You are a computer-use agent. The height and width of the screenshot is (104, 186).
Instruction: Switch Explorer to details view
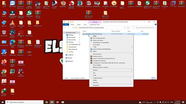click(153, 78)
